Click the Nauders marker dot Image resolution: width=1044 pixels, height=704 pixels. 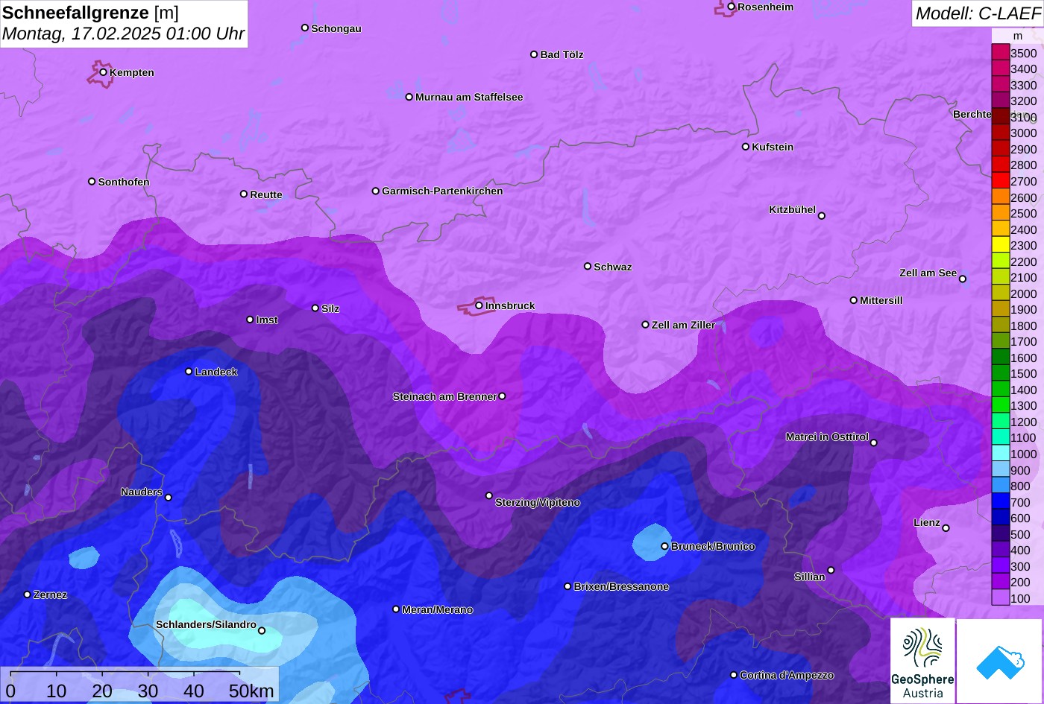(x=169, y=498)
